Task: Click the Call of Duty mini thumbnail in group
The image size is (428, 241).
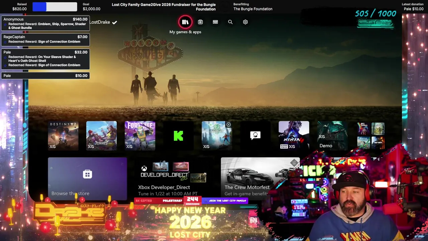Action: coord(378,143)
